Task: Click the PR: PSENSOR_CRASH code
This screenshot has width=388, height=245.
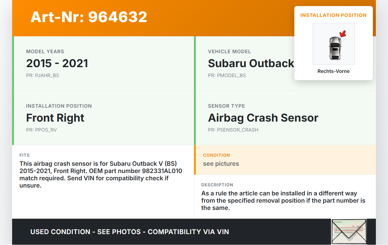Action: [x=233, y=130]
